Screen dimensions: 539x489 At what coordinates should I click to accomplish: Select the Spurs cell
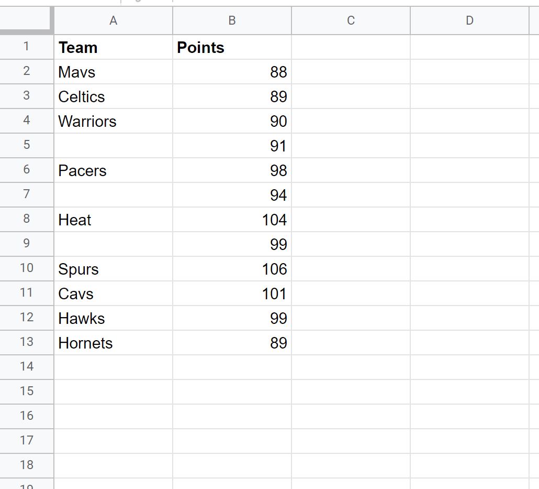(113, 268)
